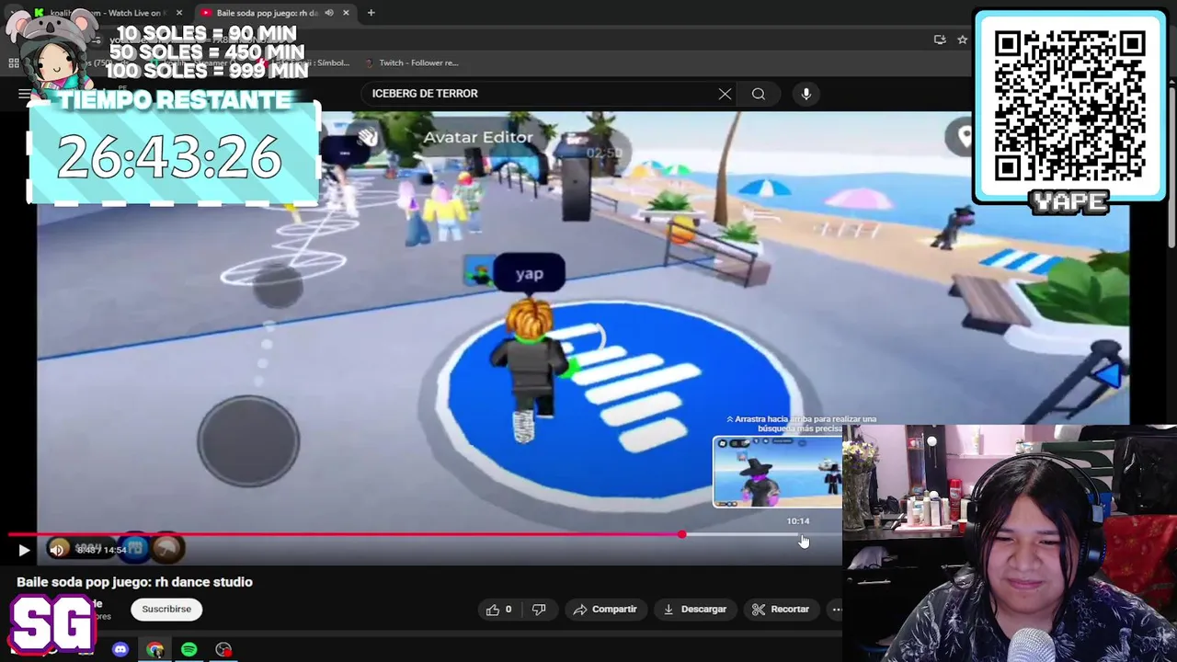Clear the YouTube search query
This screenshot has width=1177, height=662.
point(725,94)
